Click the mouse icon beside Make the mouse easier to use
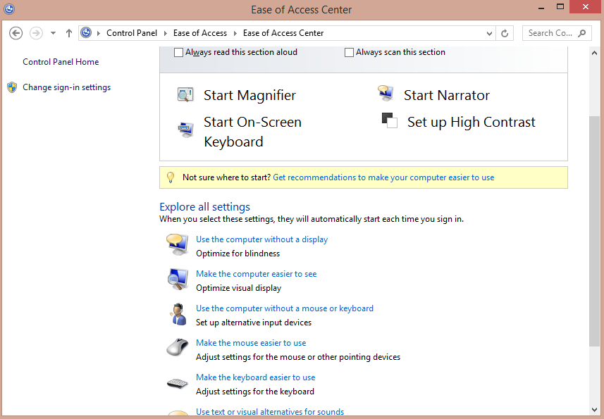Image resolution: width=604 pixels, height=419 pixels. [177, 348]
